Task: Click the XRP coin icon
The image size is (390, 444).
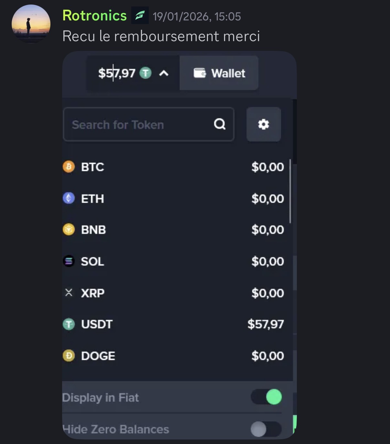Action: (x=69, y=293)
